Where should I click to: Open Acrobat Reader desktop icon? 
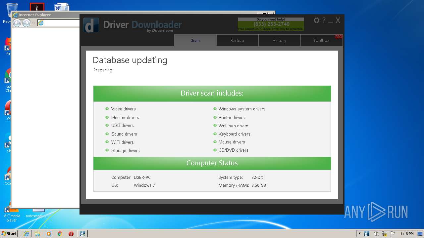coord(37,7)
